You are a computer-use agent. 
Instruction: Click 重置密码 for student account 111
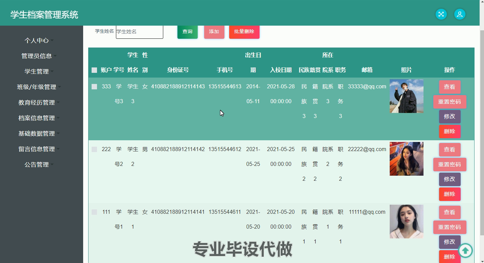pos(450,227)
